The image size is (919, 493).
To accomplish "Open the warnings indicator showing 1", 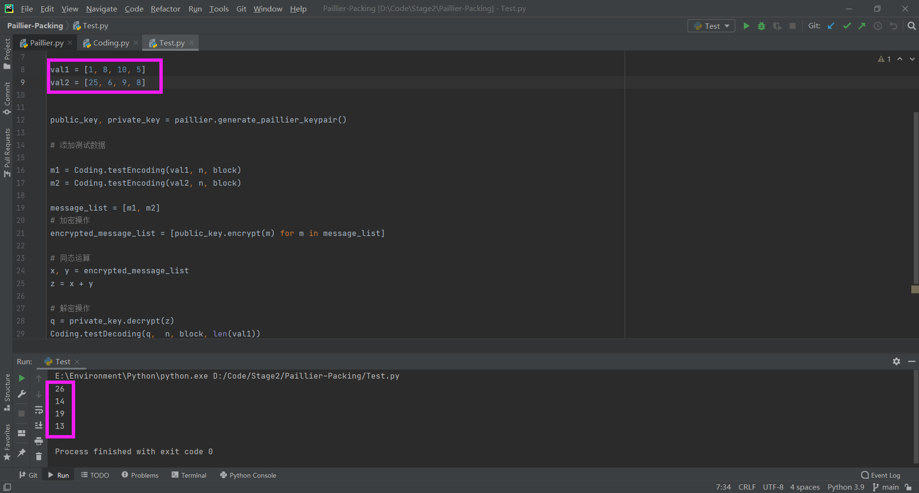I will pos(884,59).
